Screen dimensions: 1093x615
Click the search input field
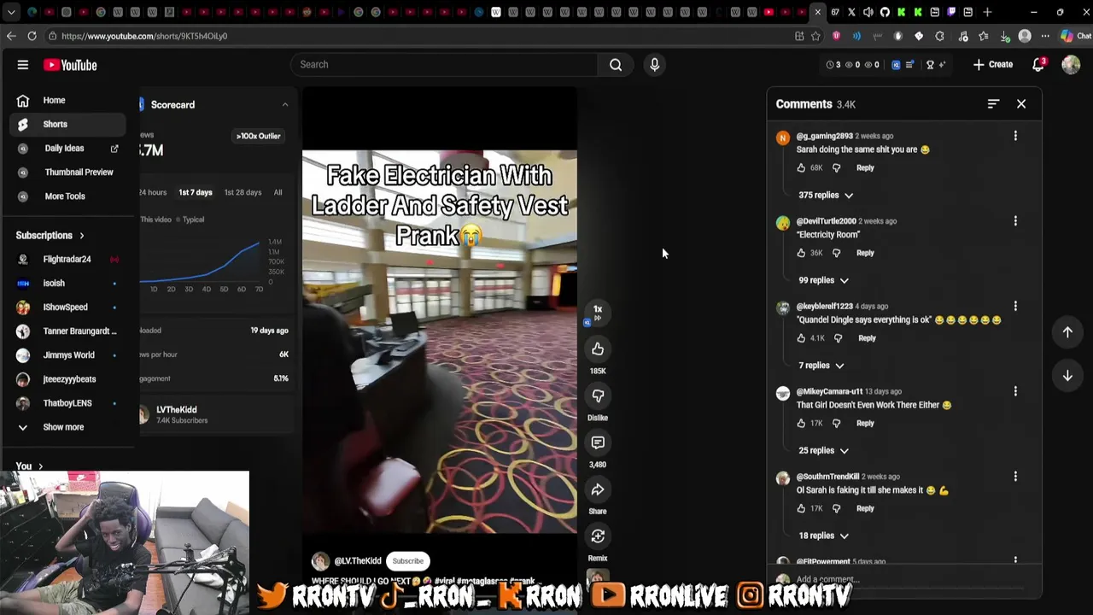pos(444,65)
